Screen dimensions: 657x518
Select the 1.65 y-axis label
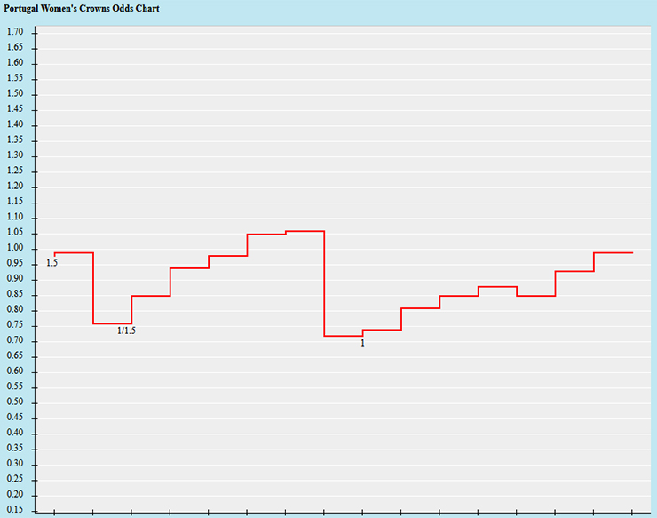tap(15, 47)
